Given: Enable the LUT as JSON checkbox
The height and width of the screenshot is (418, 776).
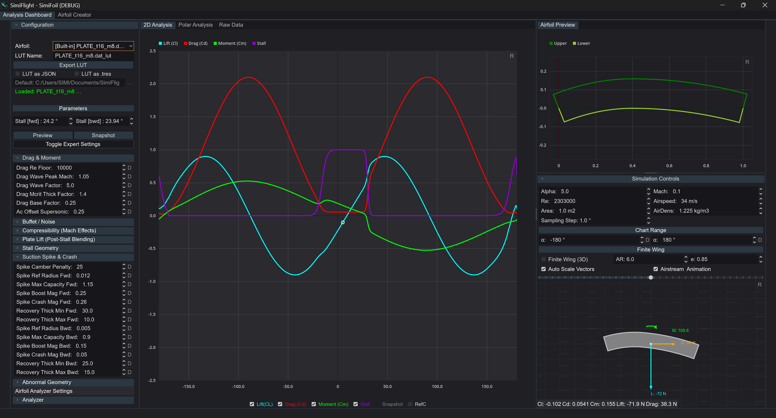Looking at the screenshot, I should pyautogui.click(x=18, y=74).
